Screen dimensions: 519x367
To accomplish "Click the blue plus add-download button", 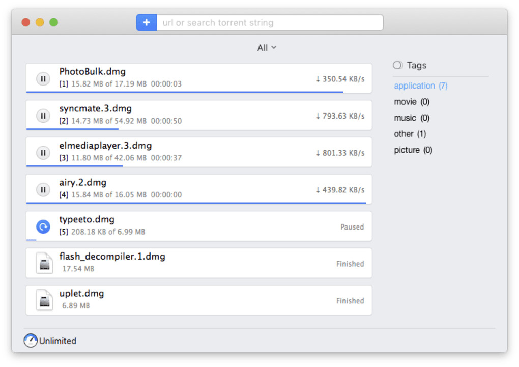I will tap(147, 22).
